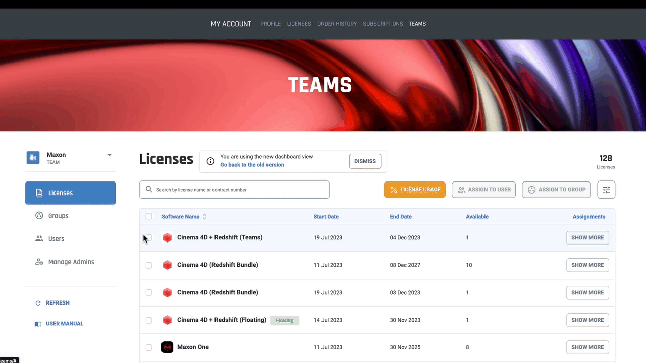Click the Start Date column header
646x363 pixels.
pos(326,217)
